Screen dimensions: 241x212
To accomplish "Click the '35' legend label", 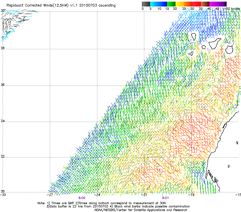I will tap(201, 9).
